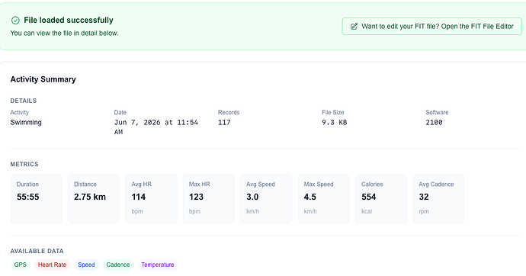The height and width of the screenshot is (276, 526).
Task: Click the Distance 2.75 km metric card
Action: pyautogui.click(x=94, y=198)
